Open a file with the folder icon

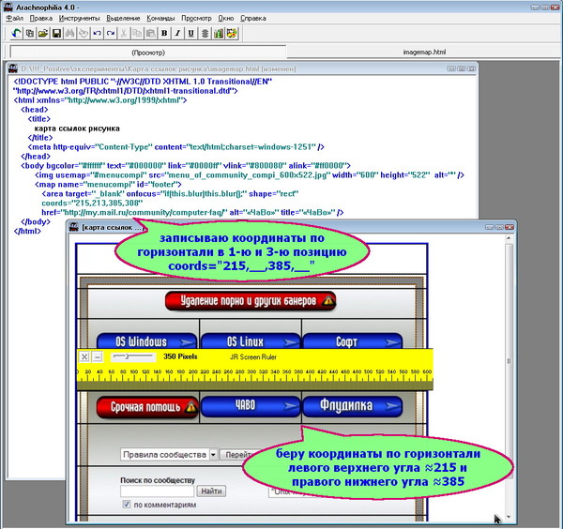(x=43, y=34)
